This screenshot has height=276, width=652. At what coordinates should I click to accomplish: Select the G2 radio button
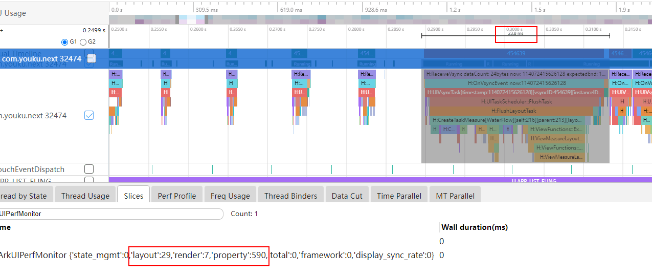83,42
